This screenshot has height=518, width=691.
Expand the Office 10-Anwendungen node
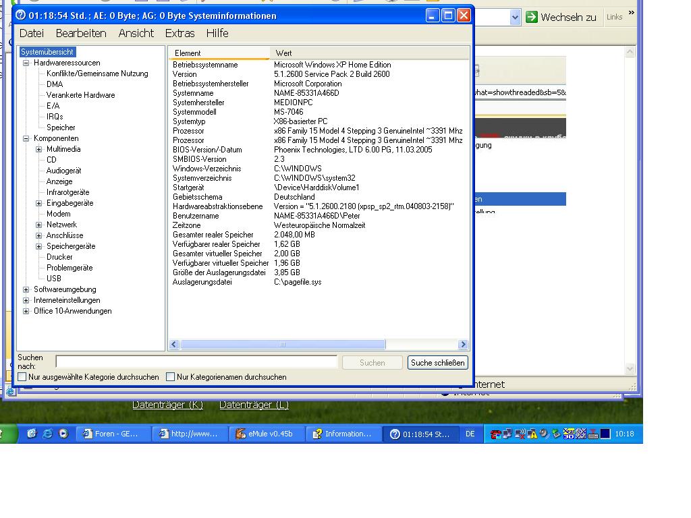click(x=26, y=312)
